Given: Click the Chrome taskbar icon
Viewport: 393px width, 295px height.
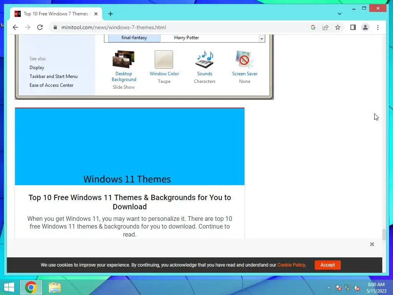Looking at the screenshot, I should point(31,287).
